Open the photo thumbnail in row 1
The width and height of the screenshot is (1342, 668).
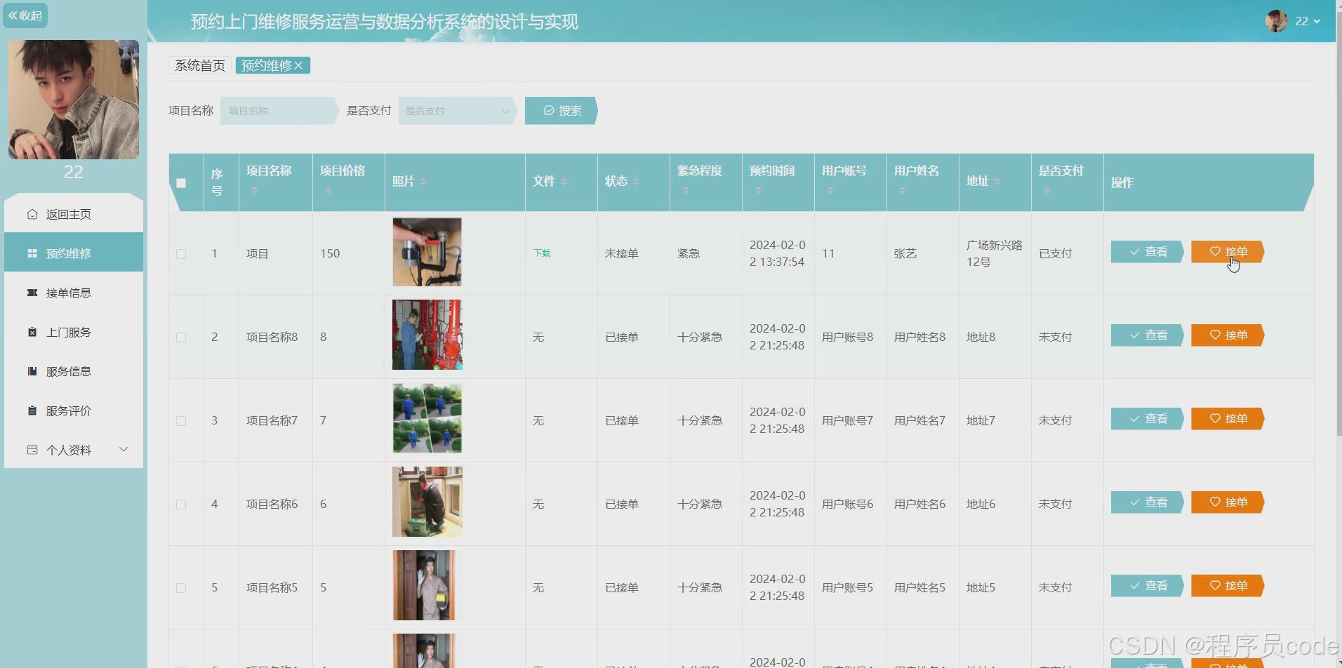point(427,252)
